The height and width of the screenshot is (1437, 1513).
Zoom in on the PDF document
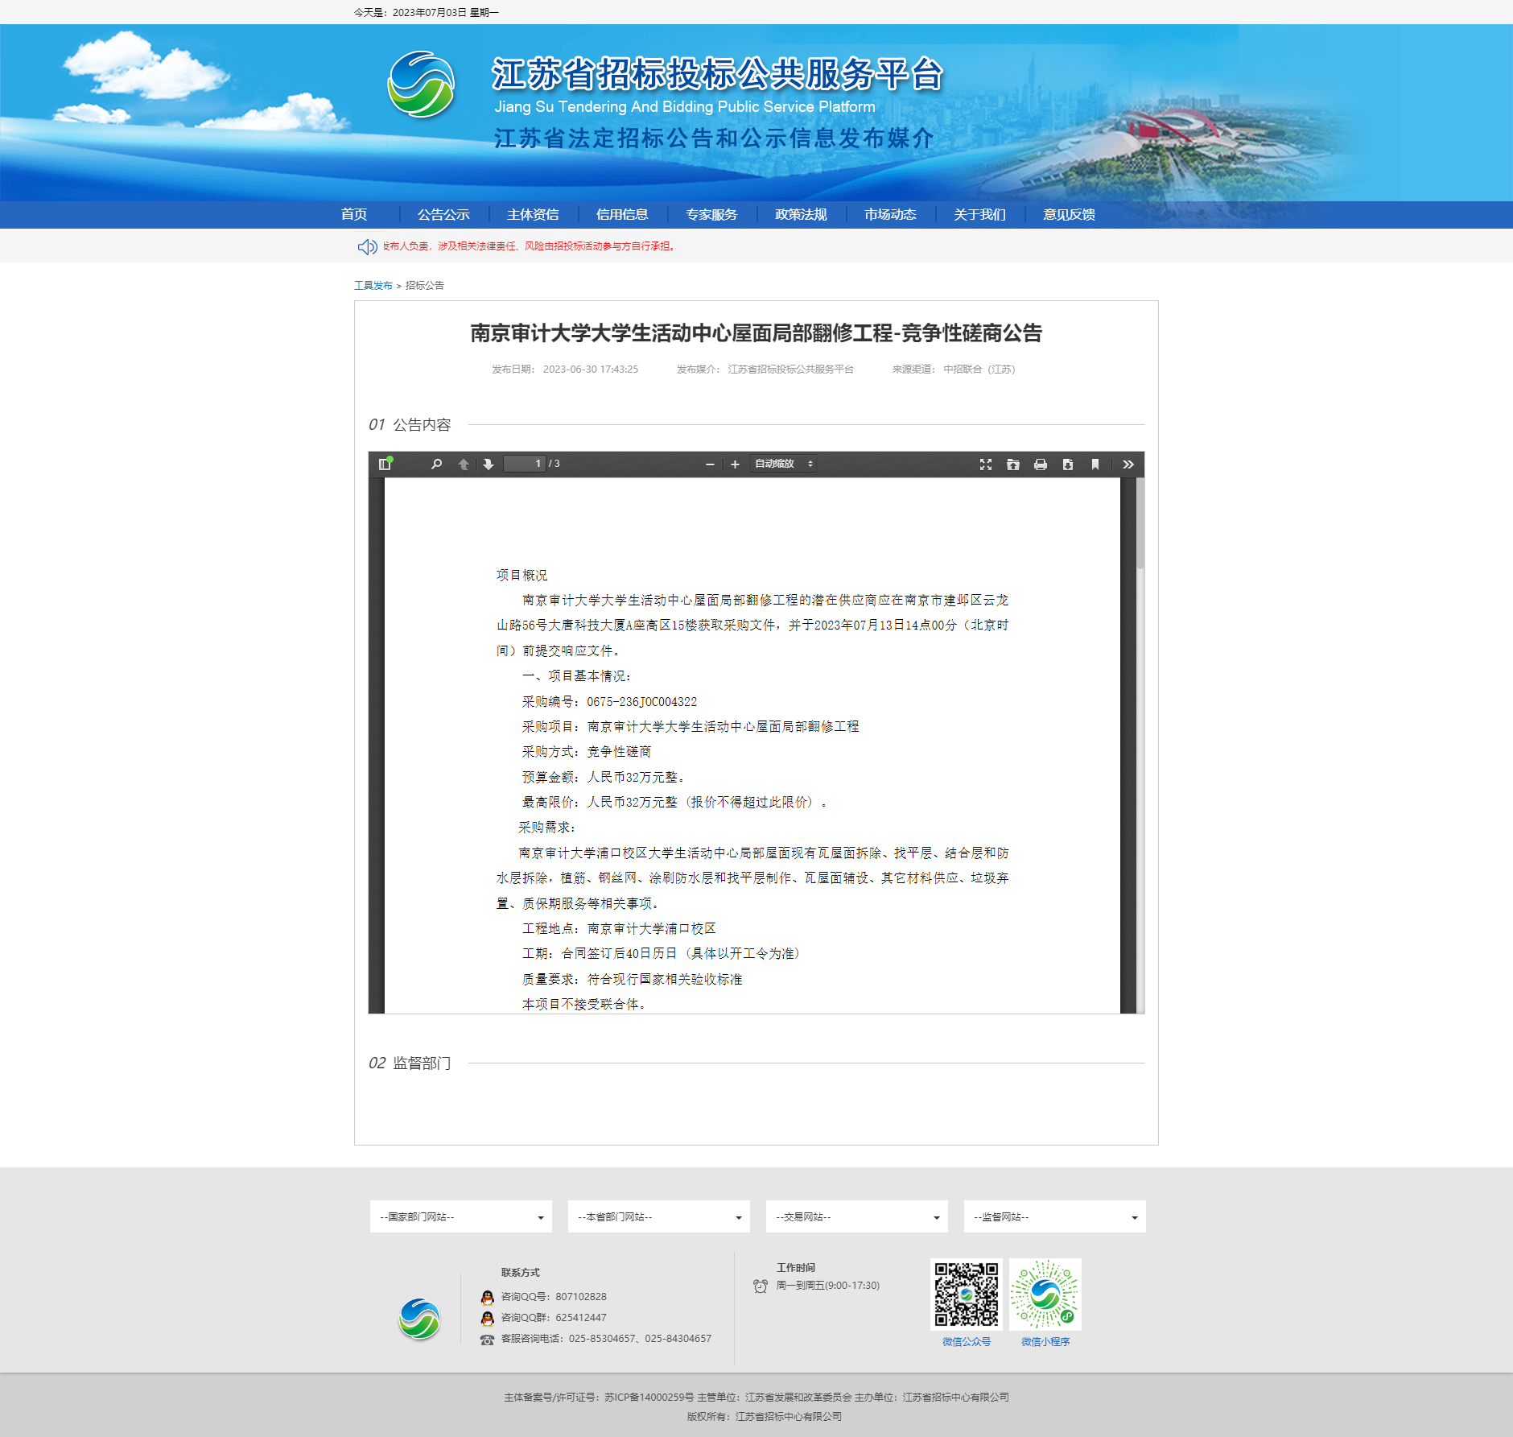coord(735,465)
